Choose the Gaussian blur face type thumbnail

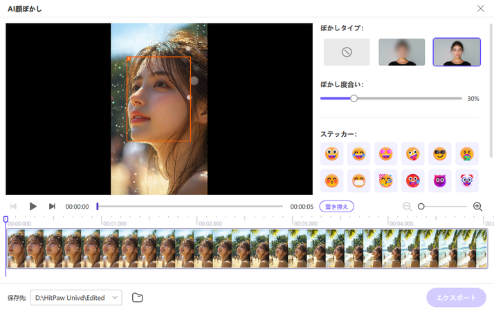[x=401, y=52]
